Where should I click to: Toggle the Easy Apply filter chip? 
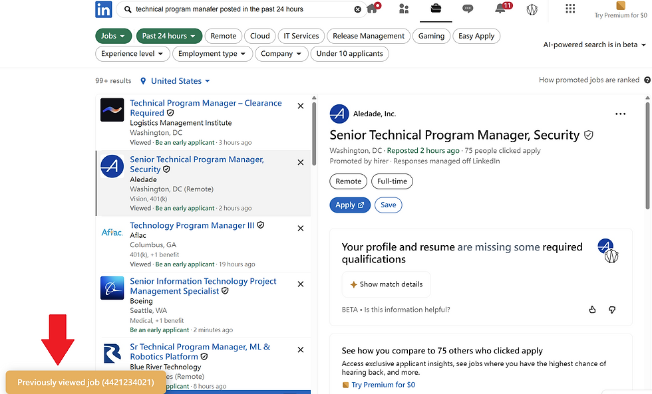point(476,36)
